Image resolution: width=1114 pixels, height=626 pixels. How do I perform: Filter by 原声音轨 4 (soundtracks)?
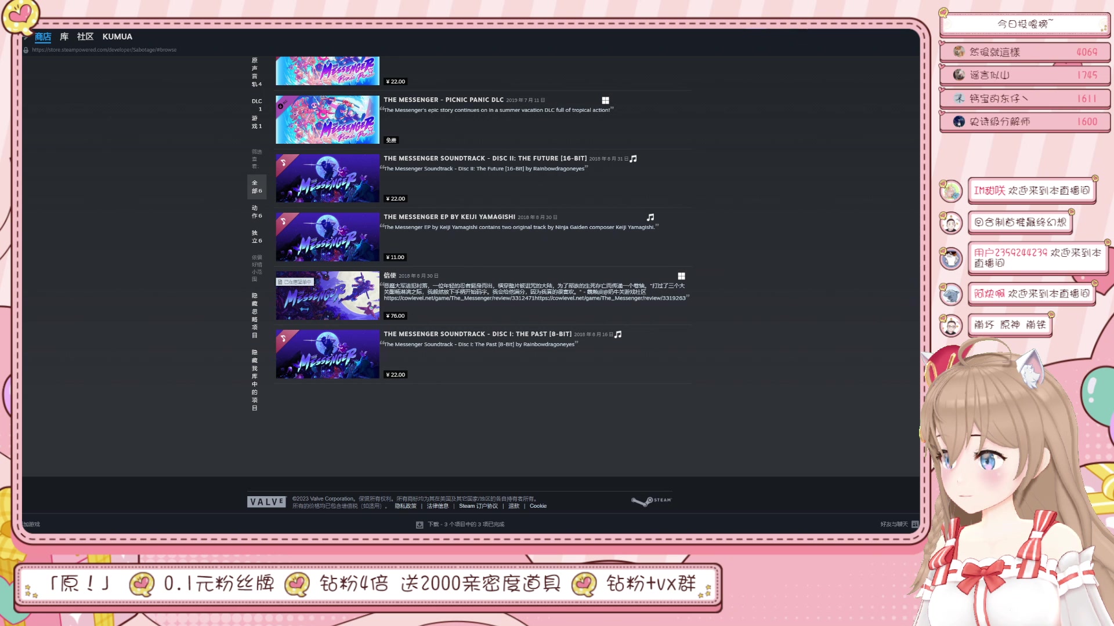256,72
